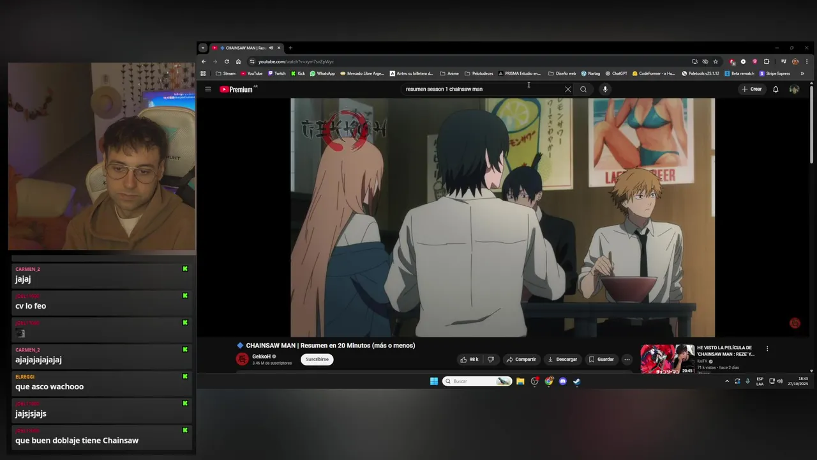Open YouTube notifications bell
Viewport: 817px width, 460px height.
pos(776,89)
